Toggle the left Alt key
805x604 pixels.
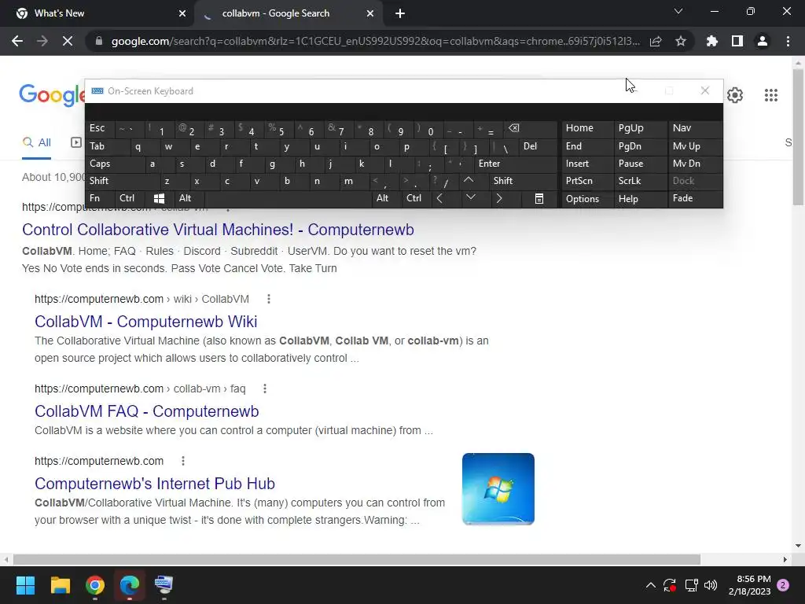coord(189,198)
